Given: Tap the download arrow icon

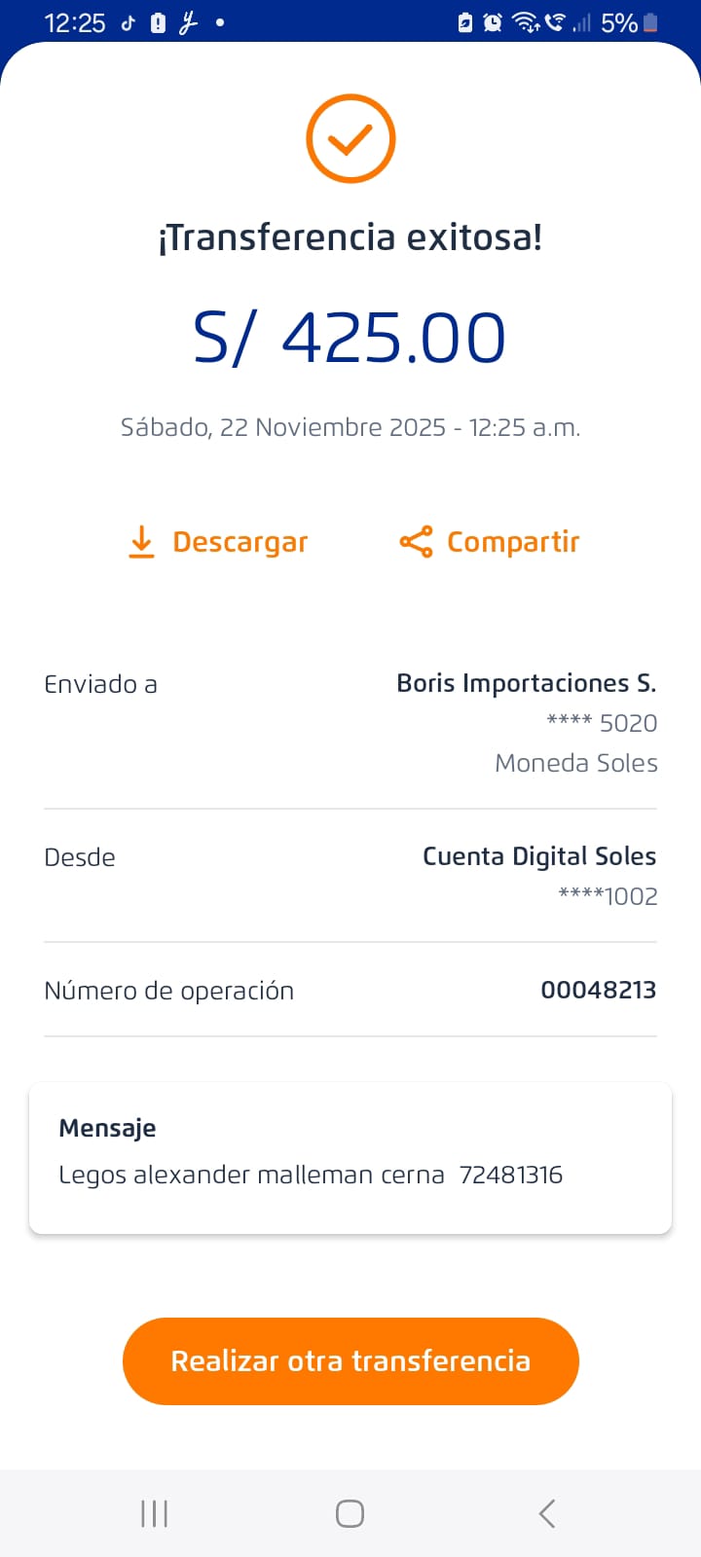Looking at the screenshot, I should pyautogui.click(x=141, y=542).
